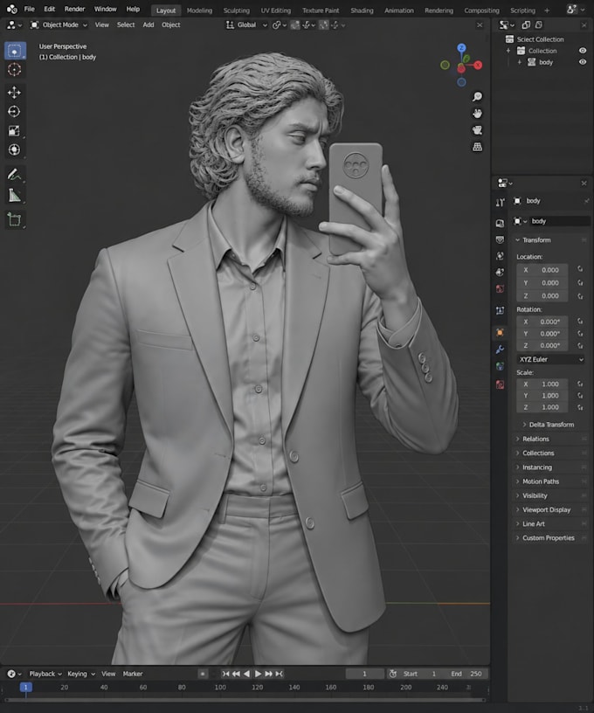Open the Modifiers wrench tab icon

click(x=500, y=350)
